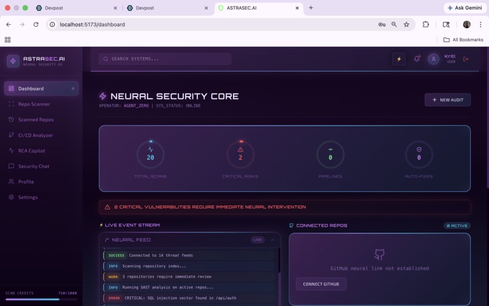Open notifications bell in header
489x306 pixels.
[417, 59]
